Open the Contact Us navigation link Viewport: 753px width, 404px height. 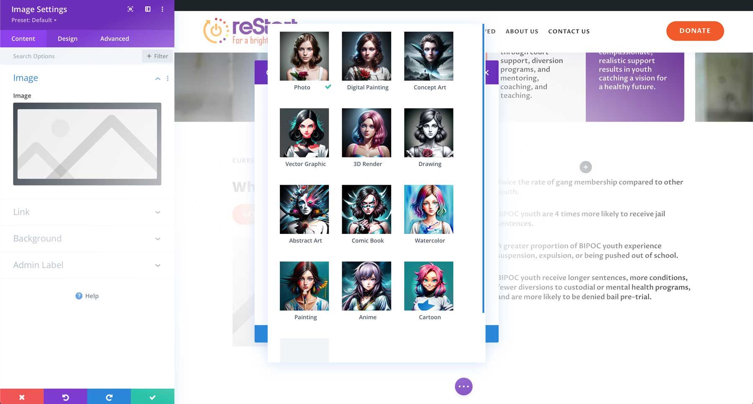569,31
